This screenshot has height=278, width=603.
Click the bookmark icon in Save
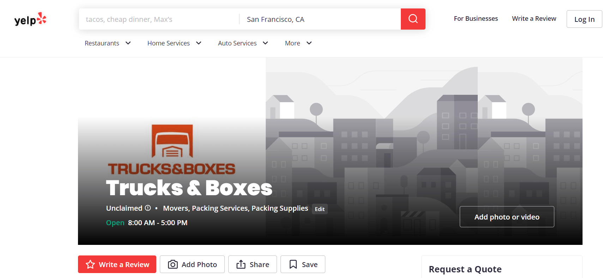pos(293,264)
